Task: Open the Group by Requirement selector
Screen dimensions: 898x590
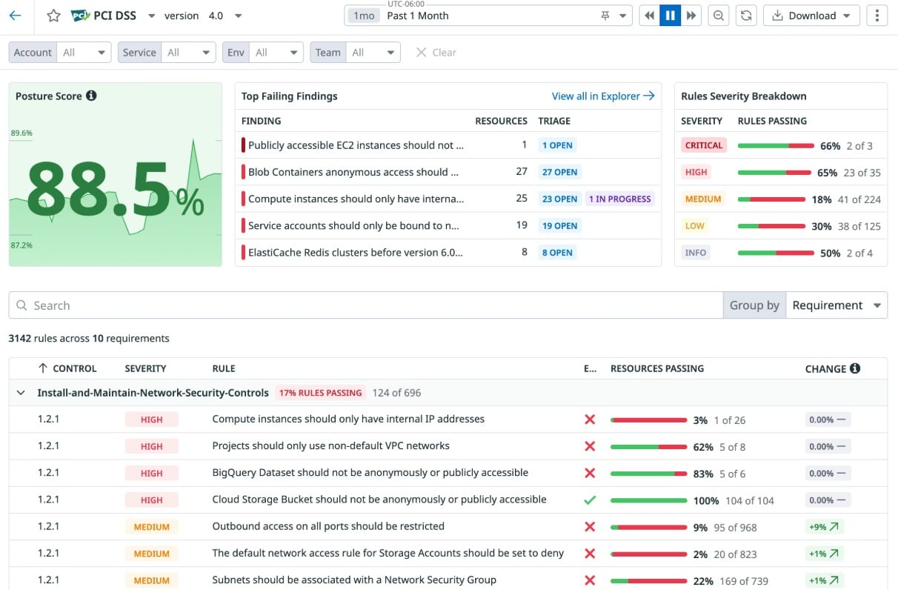Action: coord(837,305)
